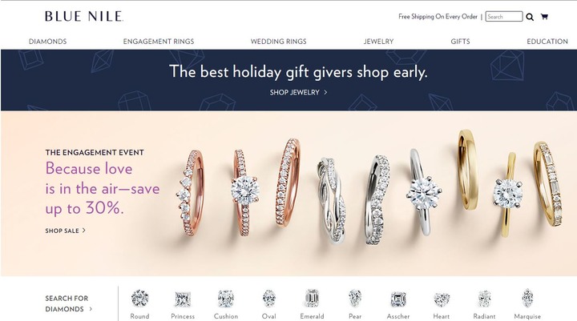This screenshot has height=321, width=577.
Task: Select the Asscher diamond shape icon
Action: coord(398,299)
